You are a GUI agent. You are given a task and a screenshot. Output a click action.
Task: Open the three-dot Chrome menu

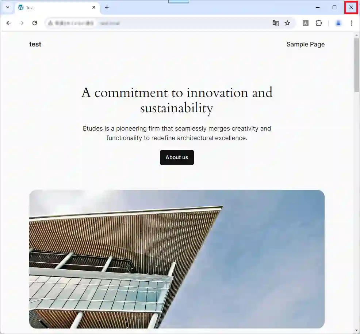tap(352, 23)
